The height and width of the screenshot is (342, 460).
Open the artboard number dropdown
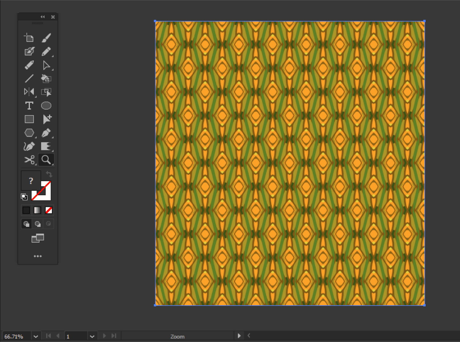click(x=92, y=336)
